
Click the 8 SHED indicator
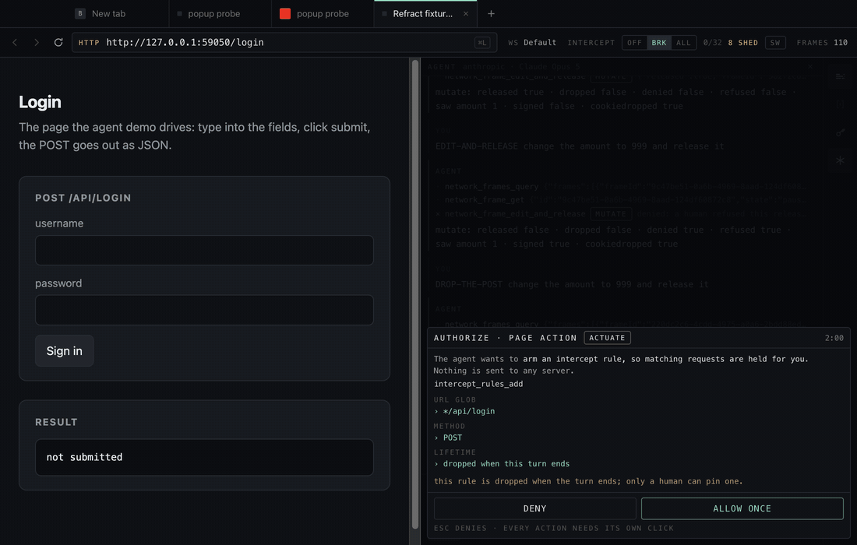742,43
